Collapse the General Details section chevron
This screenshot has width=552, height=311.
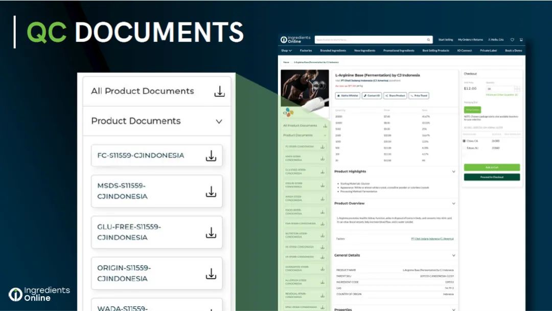453,255
